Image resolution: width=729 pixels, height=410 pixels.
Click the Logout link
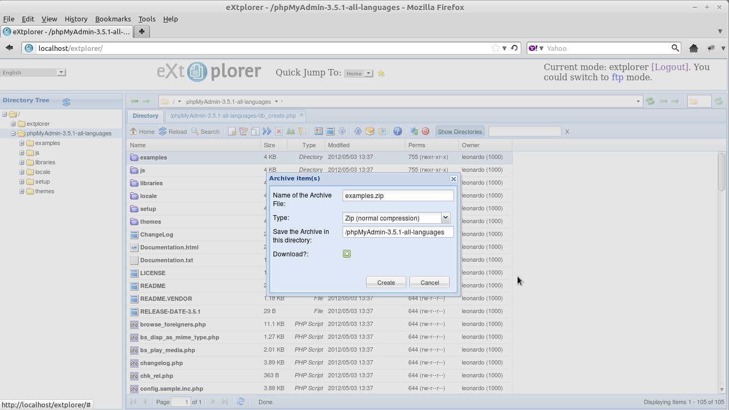670,67
